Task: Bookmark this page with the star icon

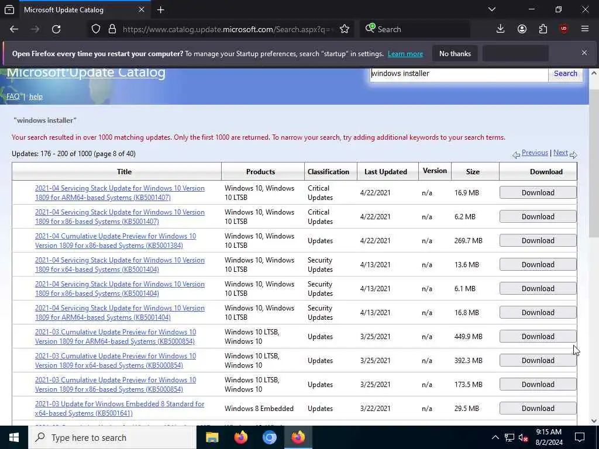Action: tap(345, 29)
